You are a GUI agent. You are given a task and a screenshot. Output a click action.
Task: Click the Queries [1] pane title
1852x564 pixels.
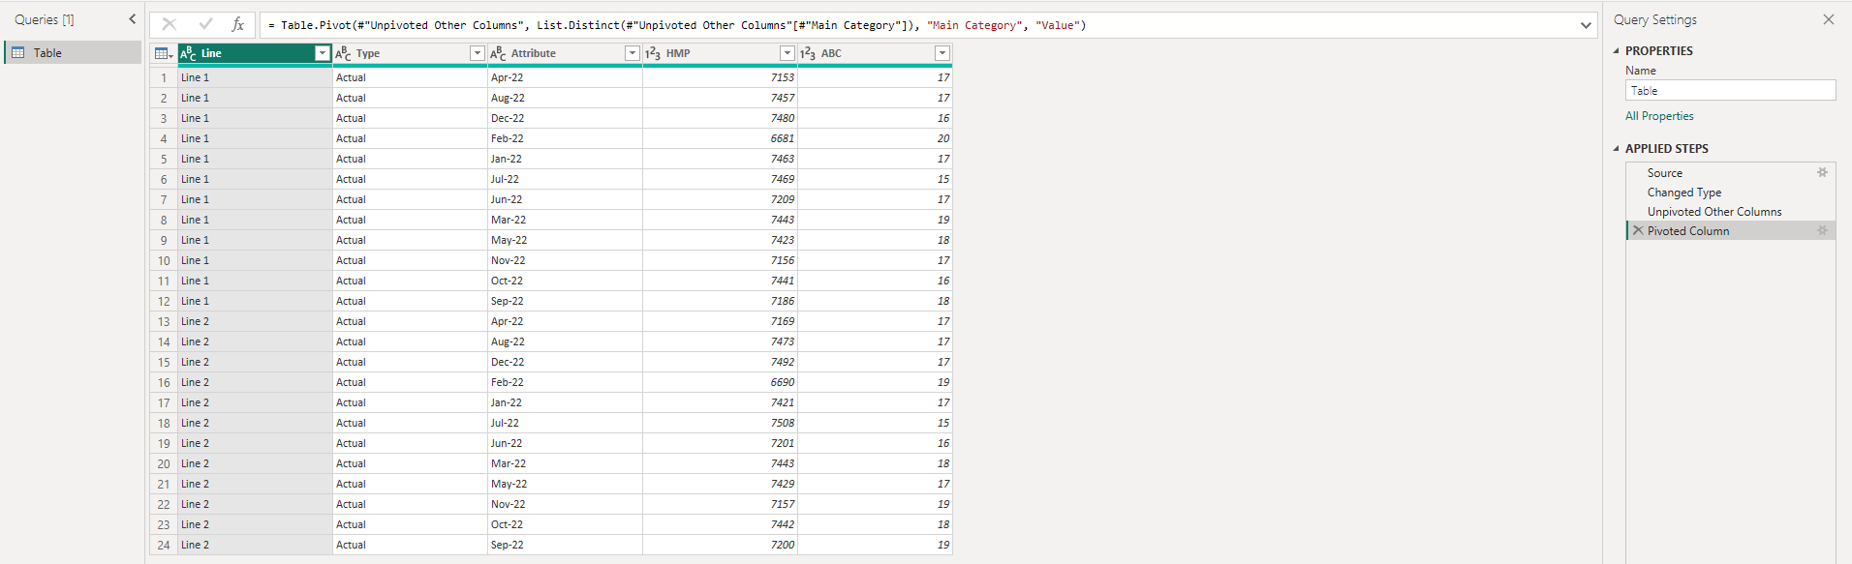coord(45,19)
